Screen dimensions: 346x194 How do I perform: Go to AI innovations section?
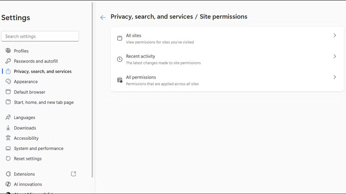(x=28, y=184)
